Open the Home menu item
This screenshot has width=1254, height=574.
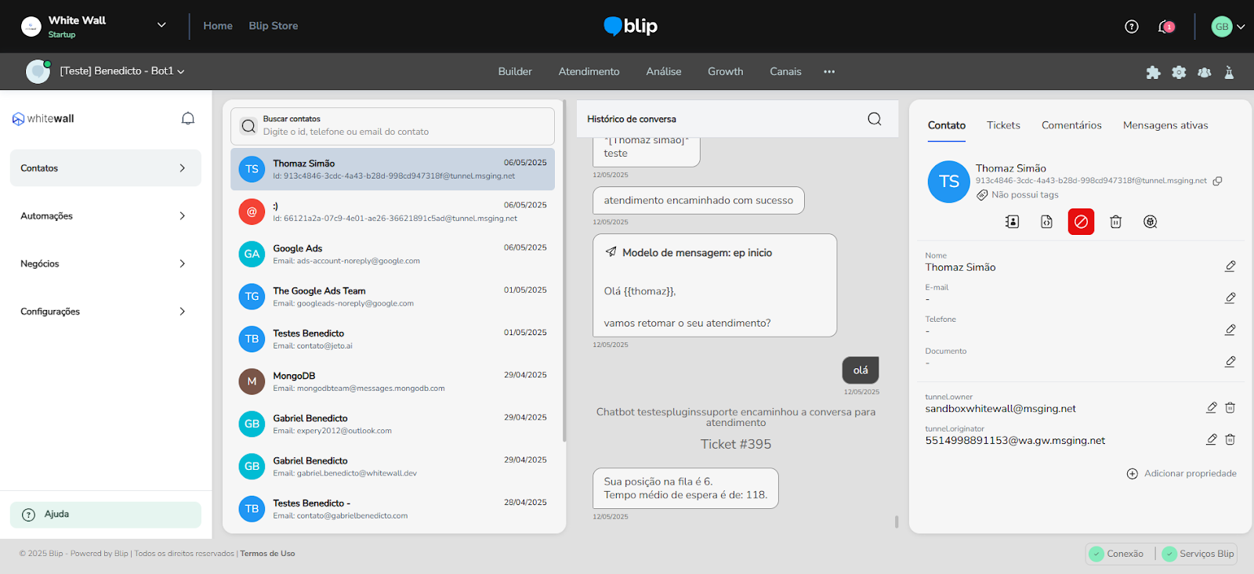coord(218,26)
